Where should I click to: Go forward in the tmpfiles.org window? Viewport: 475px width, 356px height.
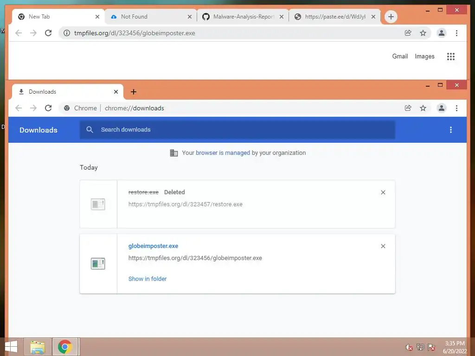(x=33, y=33)
